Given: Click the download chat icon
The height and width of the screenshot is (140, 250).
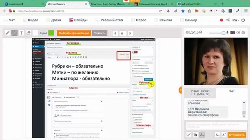Looking at the screenshot, I should pos(202,135).
